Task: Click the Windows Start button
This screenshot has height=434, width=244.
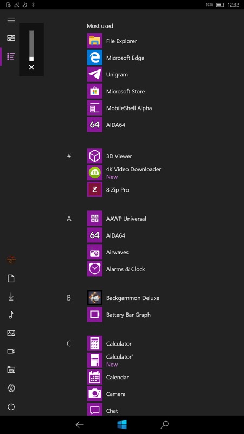Action: tap(122, 424)
